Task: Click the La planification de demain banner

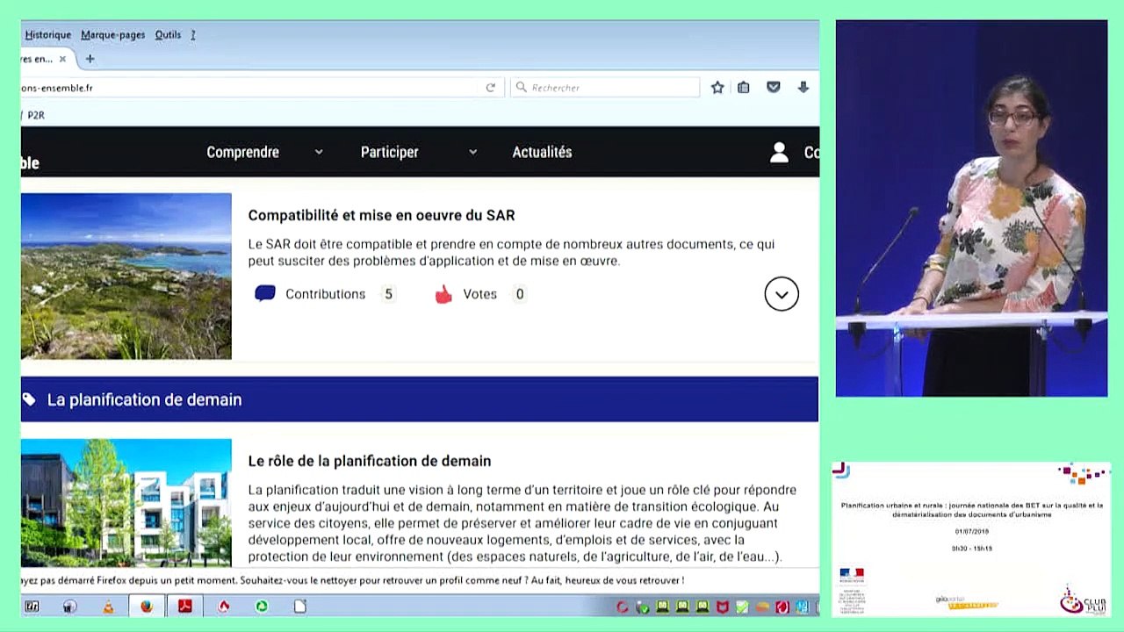Action: coord(420,399)
